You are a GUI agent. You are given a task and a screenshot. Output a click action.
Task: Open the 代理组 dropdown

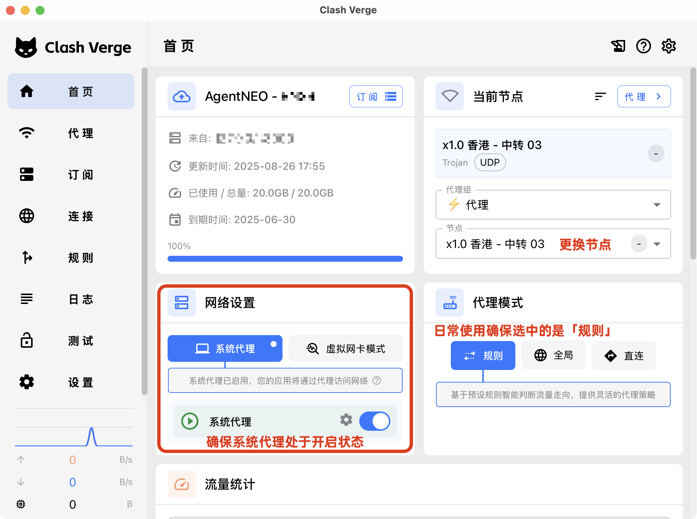[553, 205]
